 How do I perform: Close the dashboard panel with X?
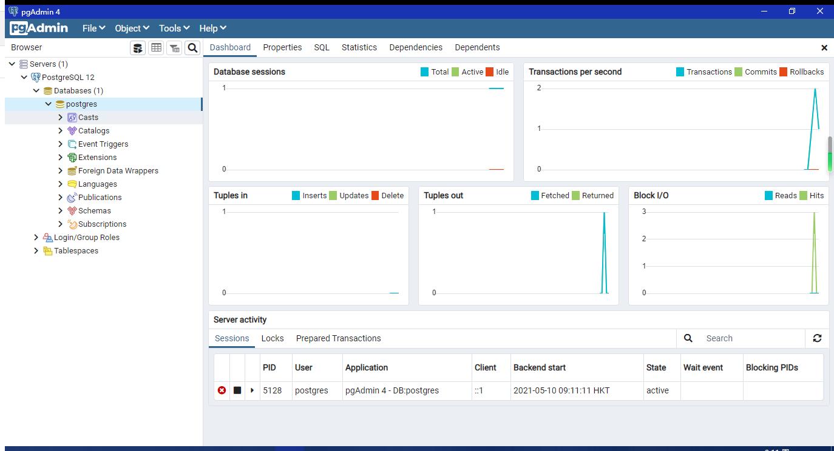tap(824, 47)
